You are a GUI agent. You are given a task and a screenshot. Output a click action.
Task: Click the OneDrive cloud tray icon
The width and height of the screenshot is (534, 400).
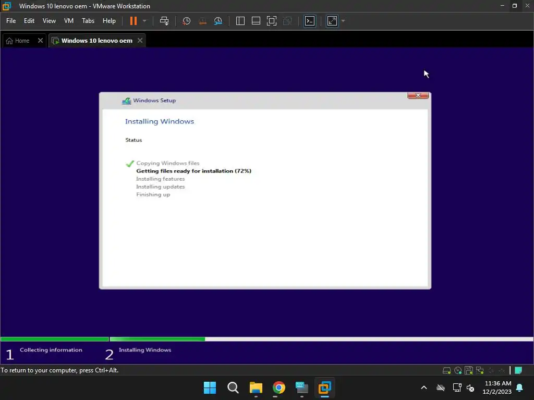tap(441, 387)
